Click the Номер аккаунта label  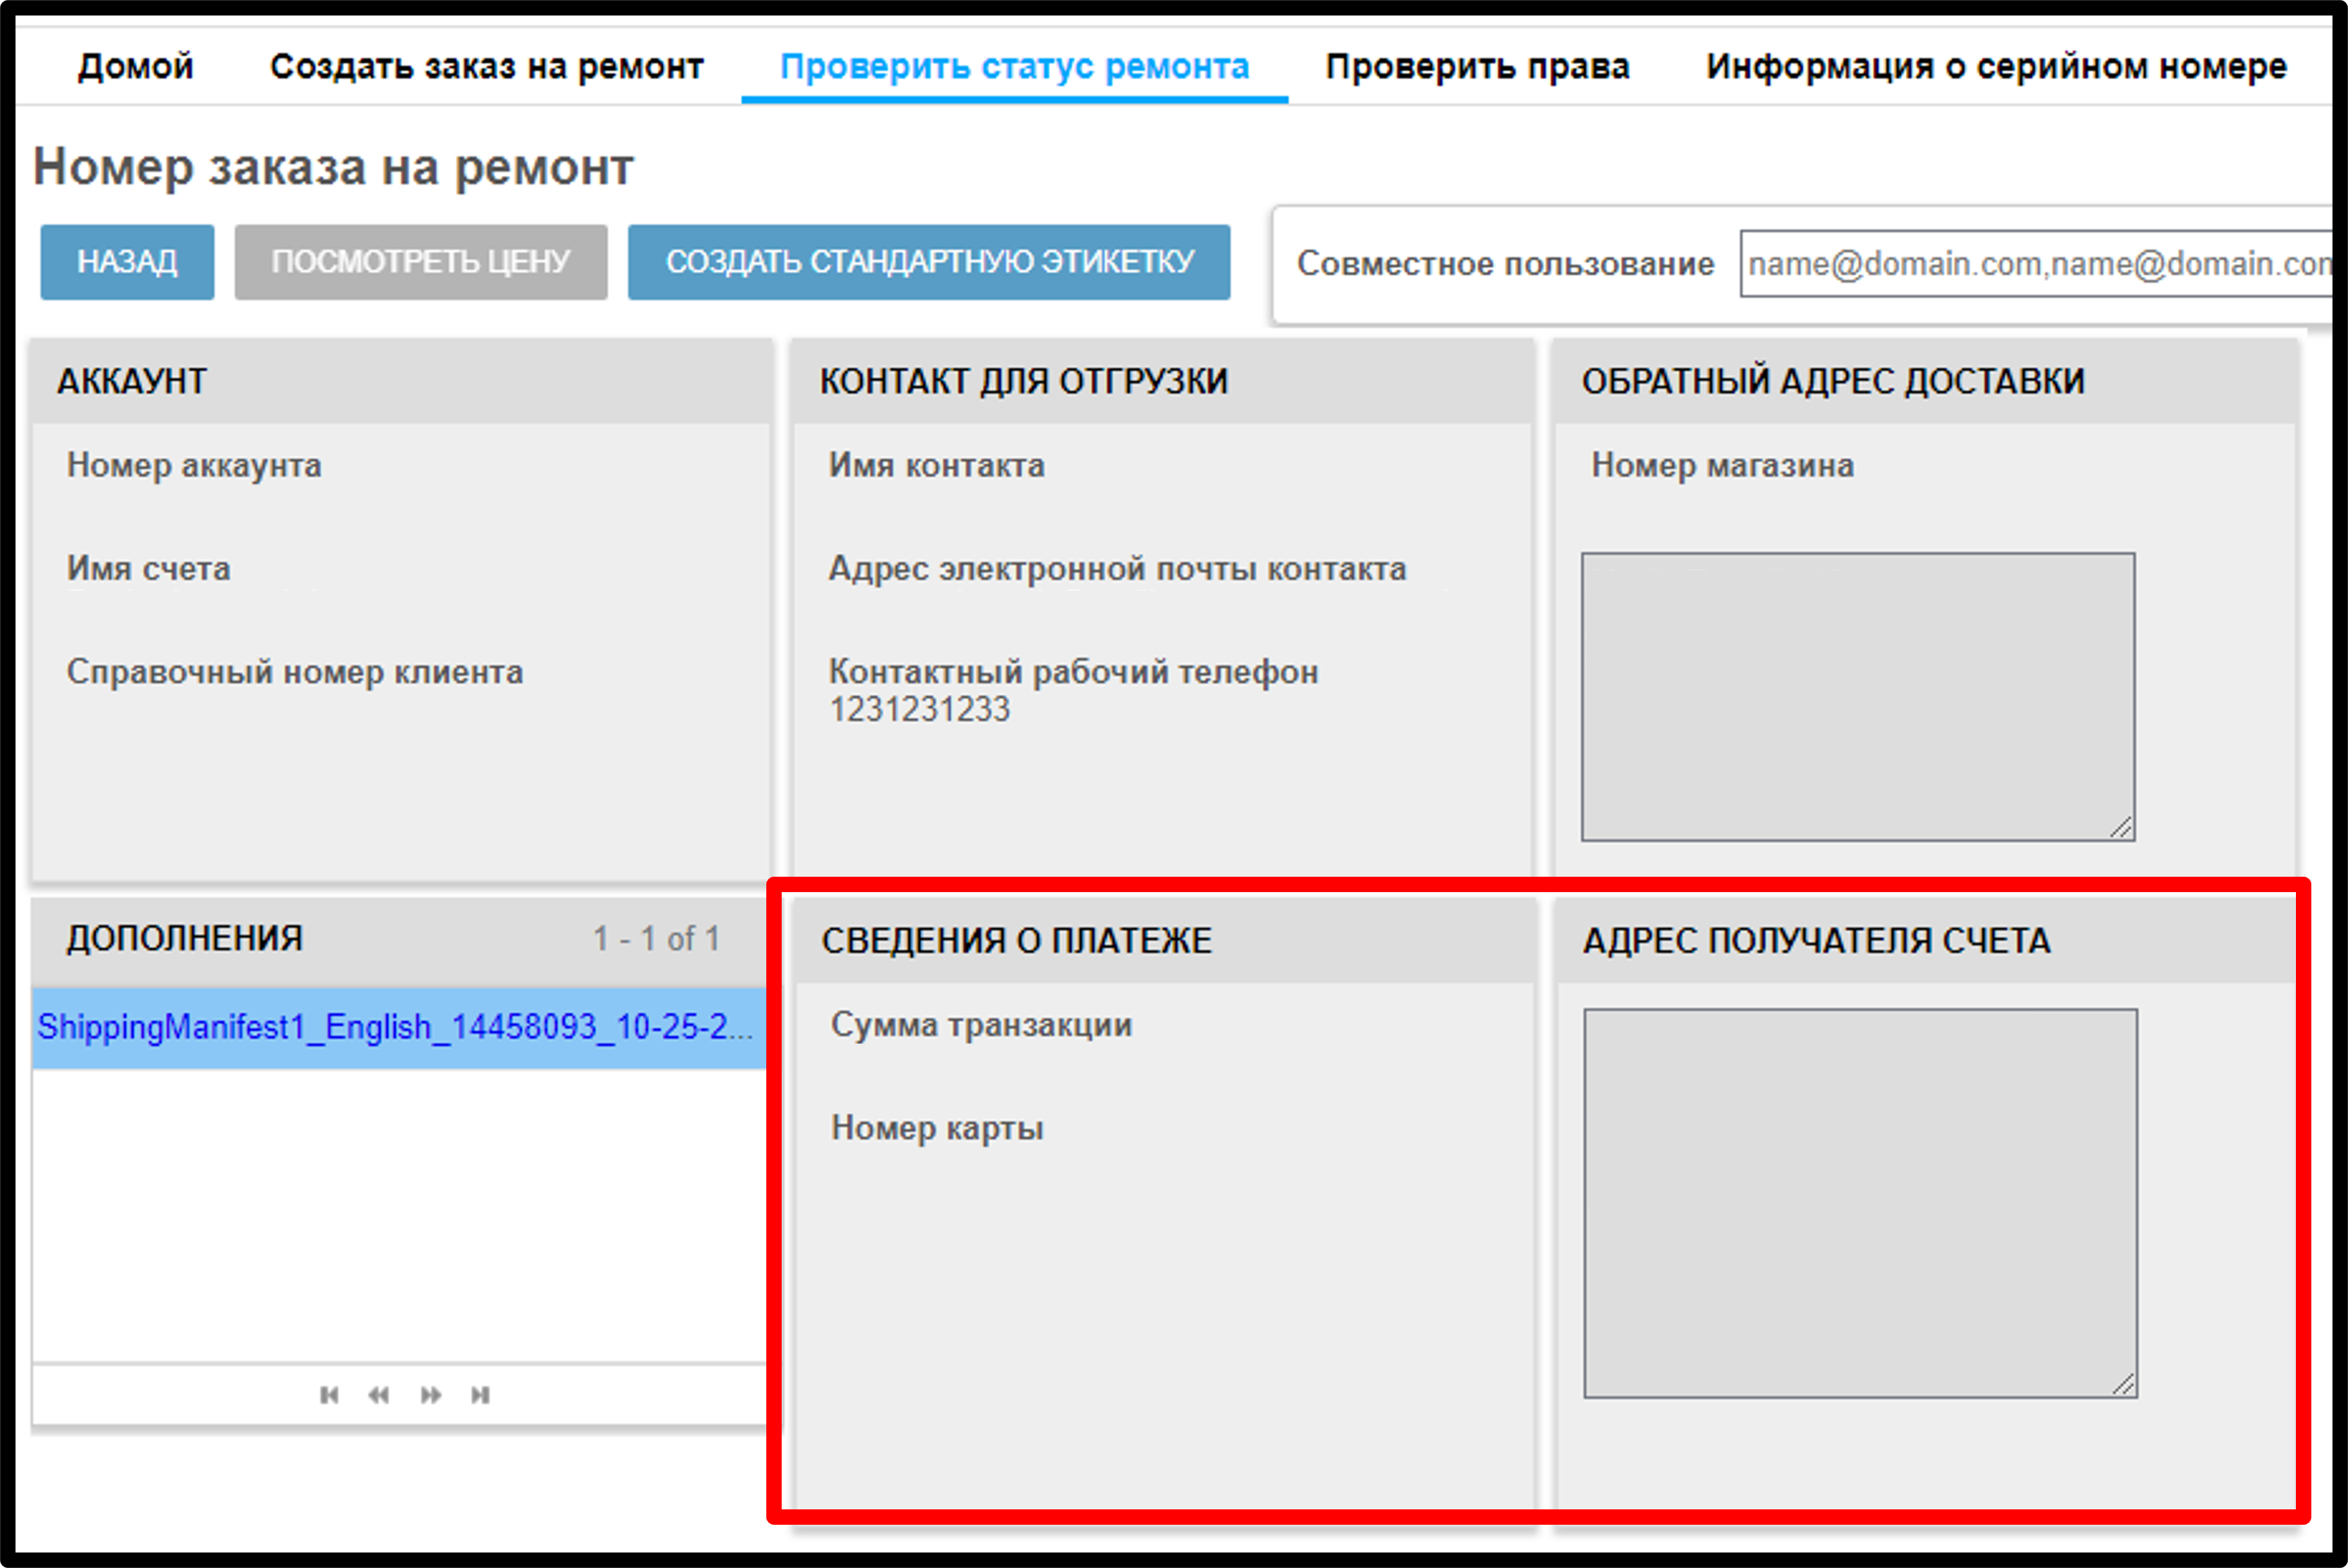(194, 465)
